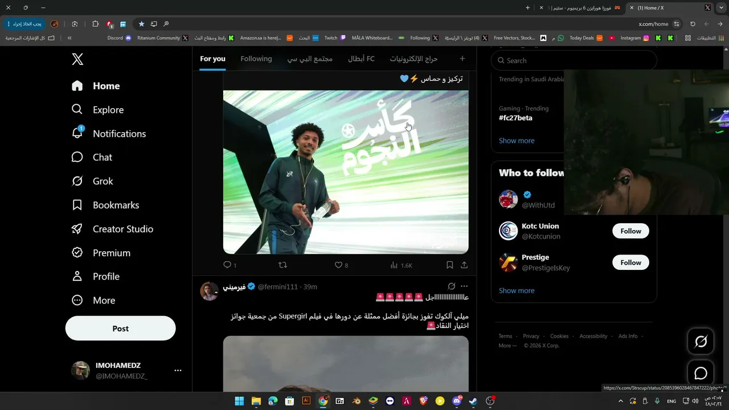Switch to the For you tab
The image size is (729, 410).
pyautogui.click(x=212, y=59)
